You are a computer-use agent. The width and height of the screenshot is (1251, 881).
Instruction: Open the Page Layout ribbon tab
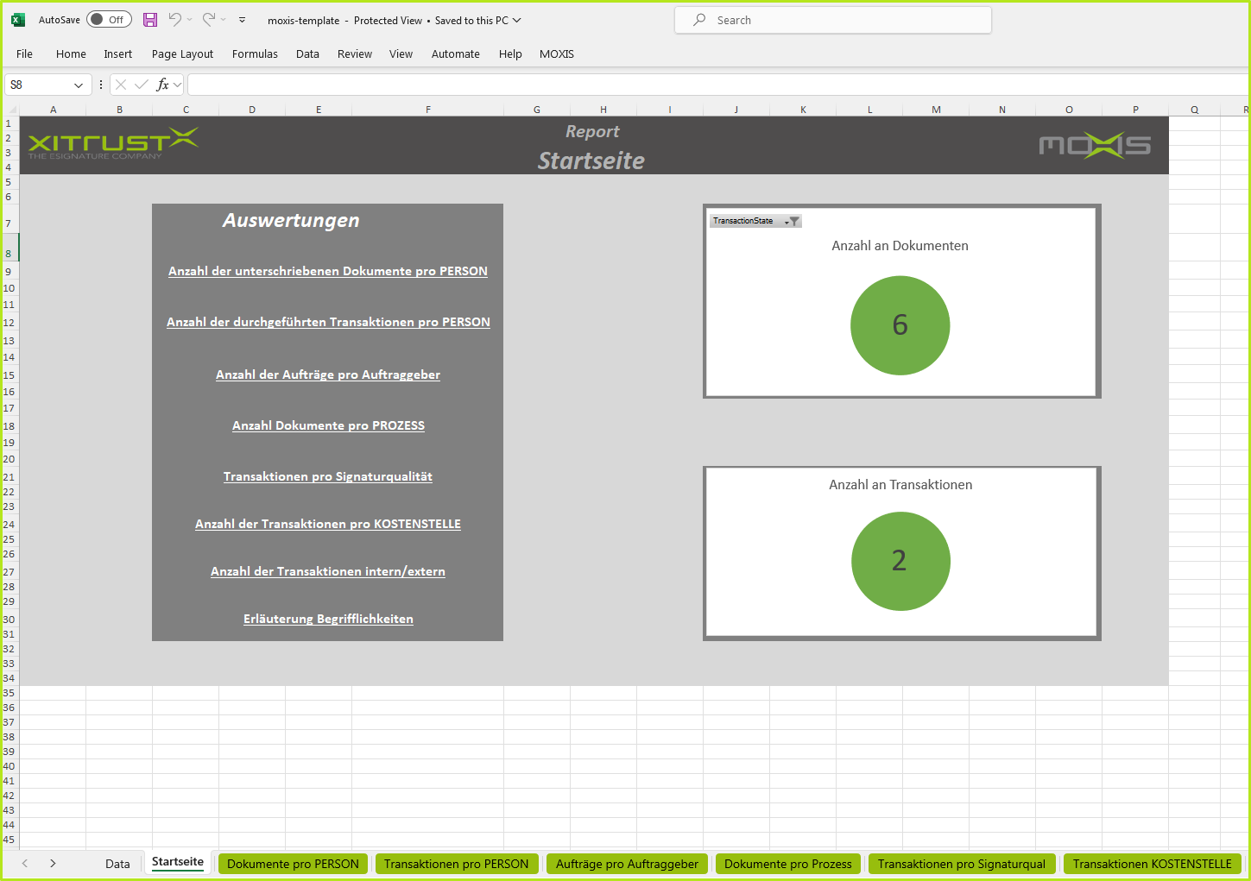point(182,53)
